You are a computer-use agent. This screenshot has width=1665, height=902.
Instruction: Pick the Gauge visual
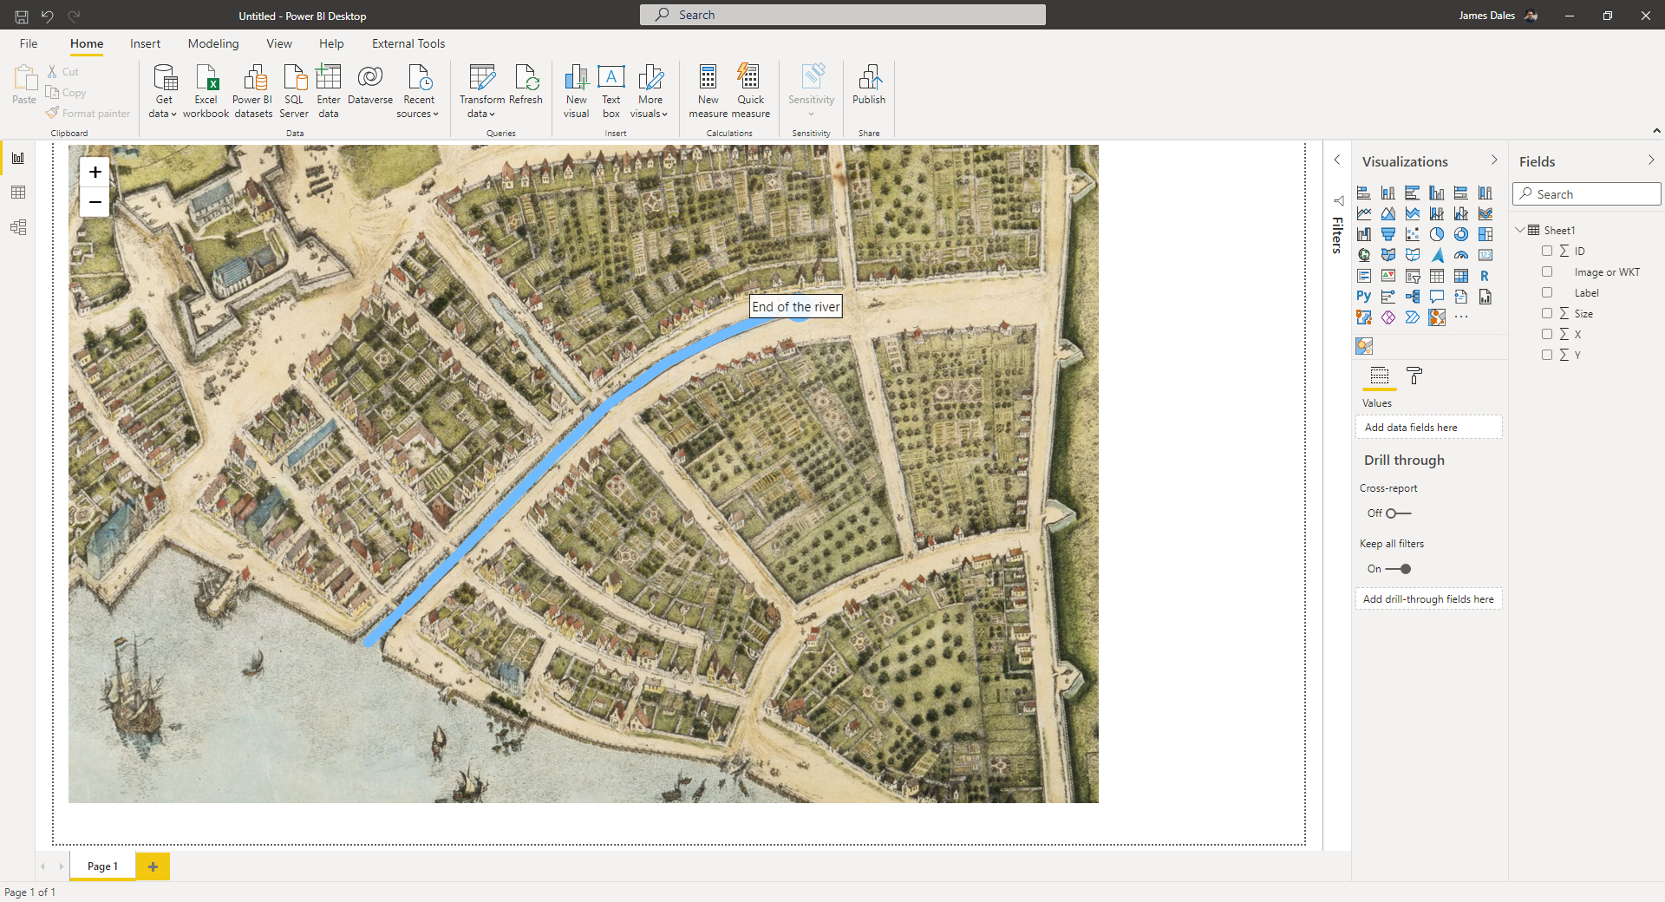point(1461,255)
